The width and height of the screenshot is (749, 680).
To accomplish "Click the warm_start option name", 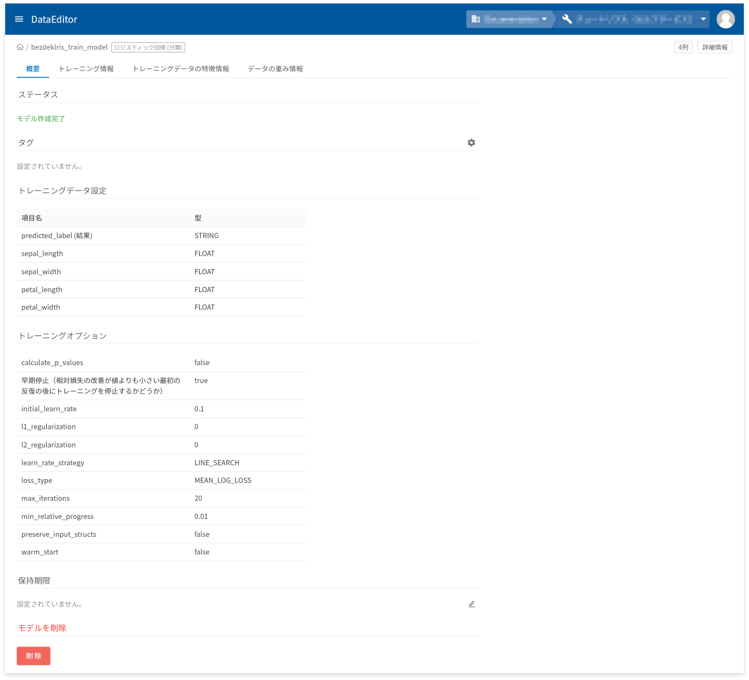I will [x=40, y=552].
